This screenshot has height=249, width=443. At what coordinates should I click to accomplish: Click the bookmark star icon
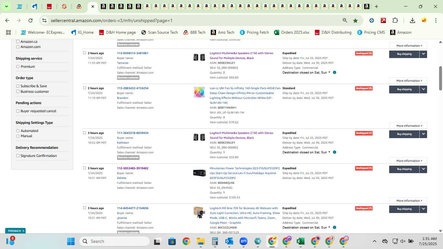pyautogui.click(x=355, y=20)
